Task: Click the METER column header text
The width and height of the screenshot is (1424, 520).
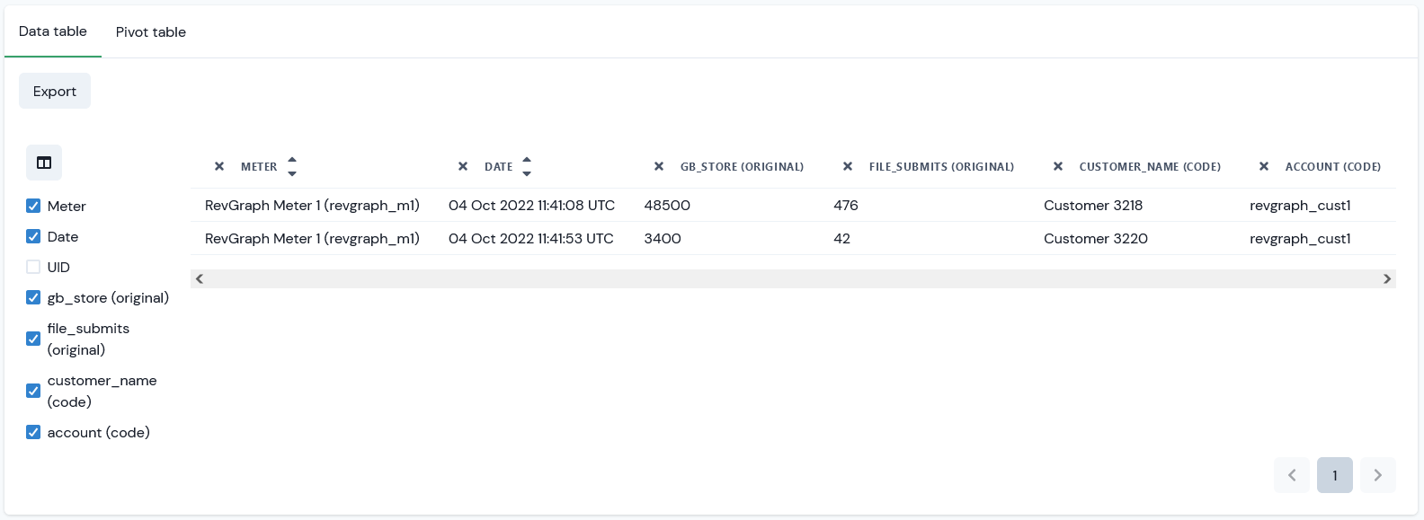Action: coord(259,167)
